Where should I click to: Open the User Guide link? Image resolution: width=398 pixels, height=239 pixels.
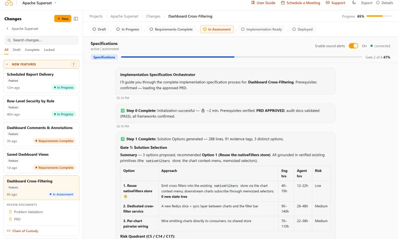click(x=263, y=3)
